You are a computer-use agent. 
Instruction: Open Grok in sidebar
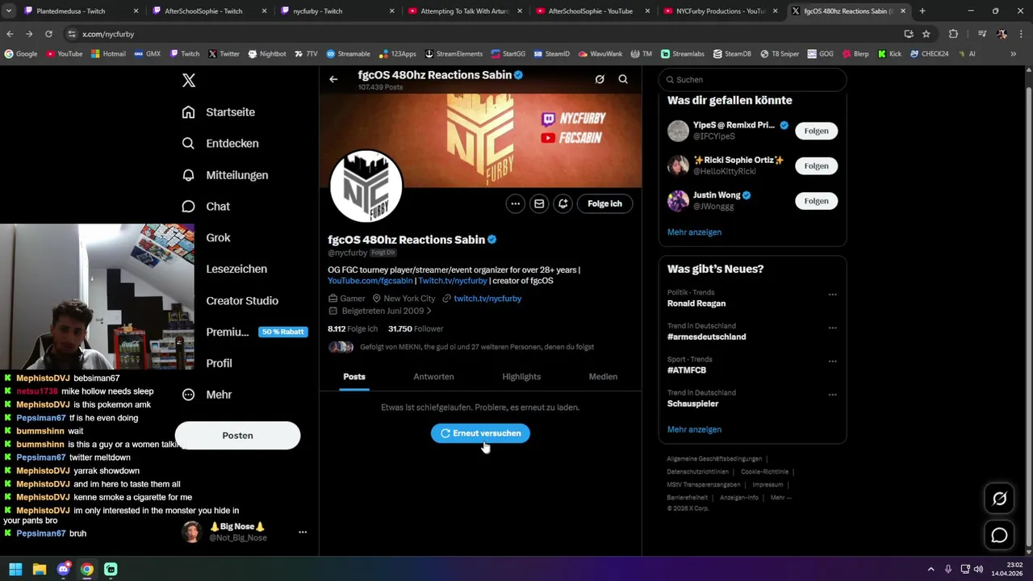(218, 237)
